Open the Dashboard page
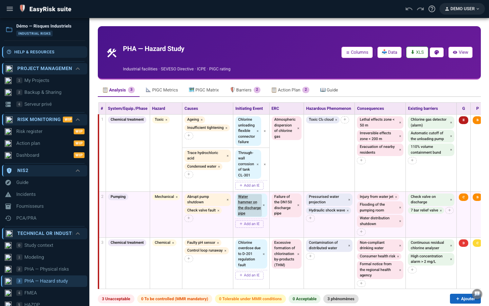Viewport: 489px width, 306px height. pos(45,155)
